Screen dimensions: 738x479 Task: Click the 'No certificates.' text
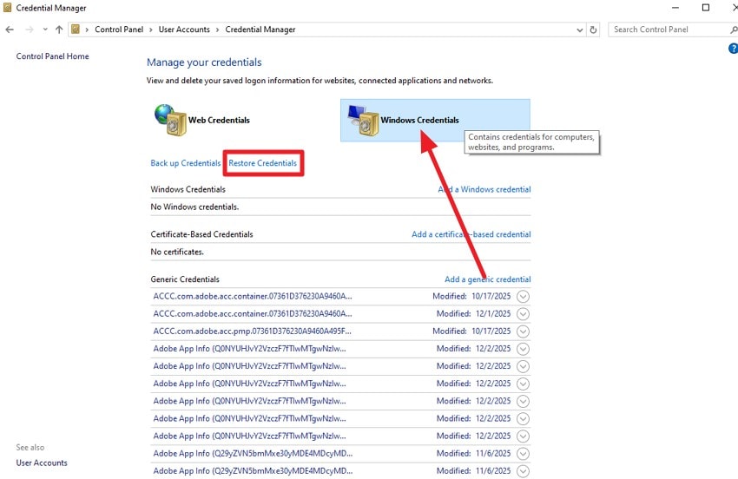click(x=177, y=252)
